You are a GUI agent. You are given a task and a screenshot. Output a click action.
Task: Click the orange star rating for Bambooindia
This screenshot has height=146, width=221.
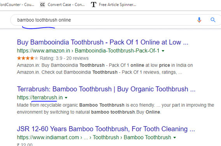coord(28,58)
